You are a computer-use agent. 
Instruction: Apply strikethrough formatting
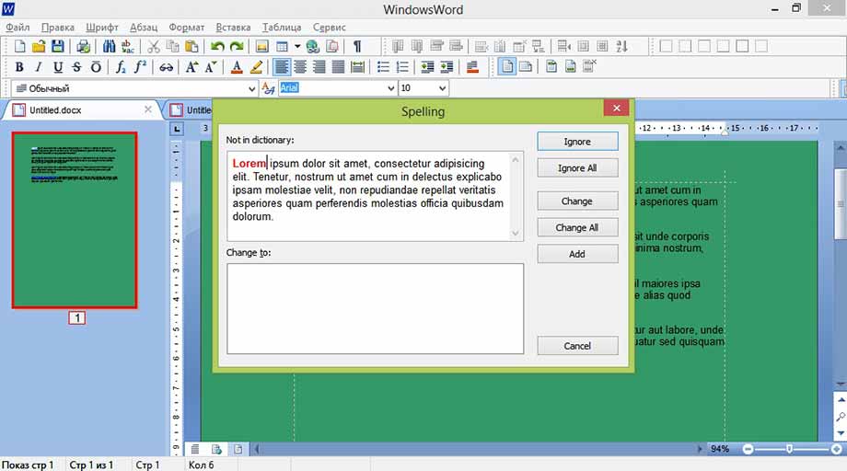click(x=76, y=67)
